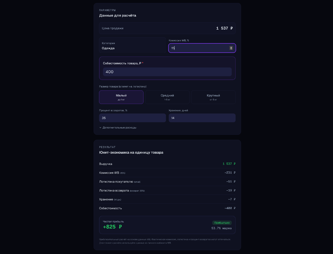The image size is (333, 254).
Task: Click the Данные для расчёта heading
Action: [118, 16]
